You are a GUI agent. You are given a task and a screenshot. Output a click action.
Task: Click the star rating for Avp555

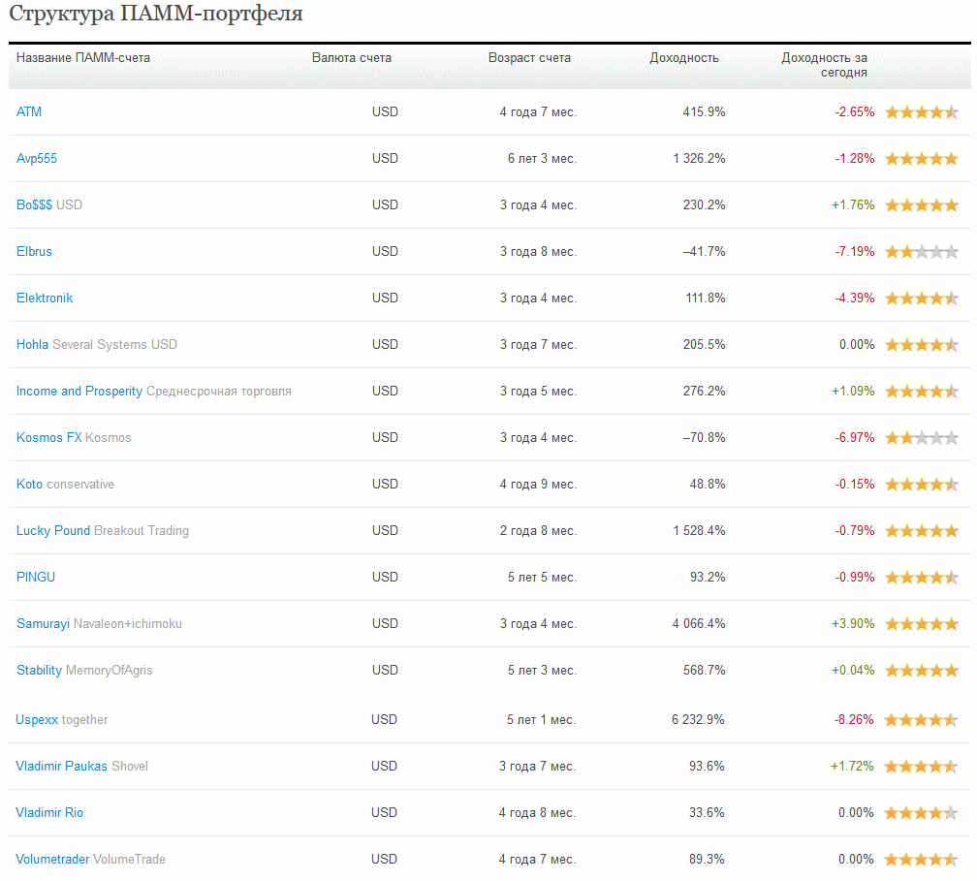point(921,159)
